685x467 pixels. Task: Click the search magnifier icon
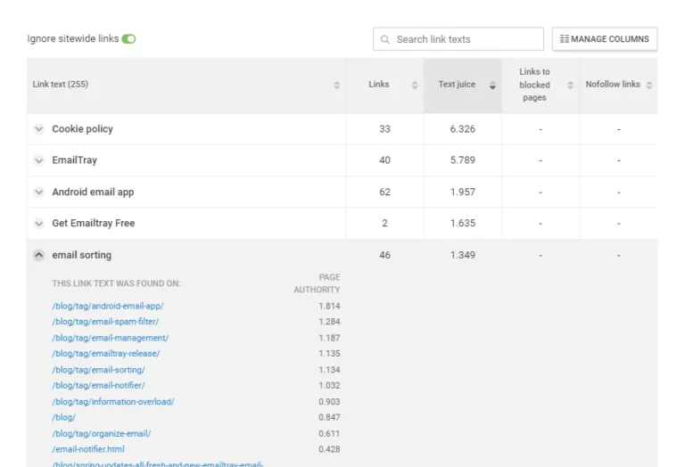(x=385, y=39)
